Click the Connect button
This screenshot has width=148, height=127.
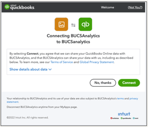[129, 83]
